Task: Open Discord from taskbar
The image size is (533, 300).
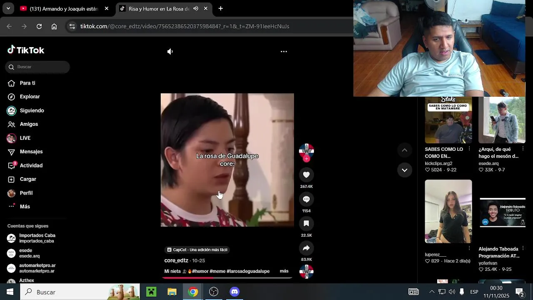Action: [234, 292]
